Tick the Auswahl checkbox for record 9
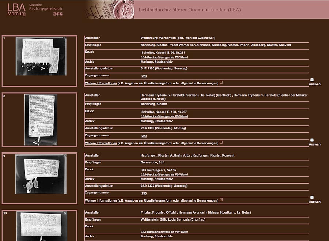The height and width of the screenshot is (241, 329). 312,197
